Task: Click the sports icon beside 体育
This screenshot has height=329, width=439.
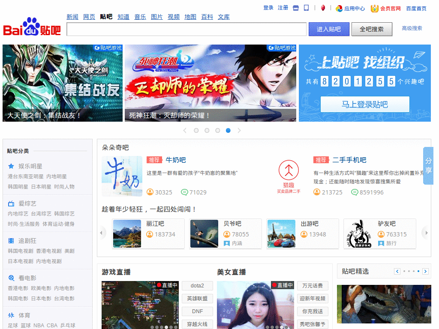Action: click(11, 315)
